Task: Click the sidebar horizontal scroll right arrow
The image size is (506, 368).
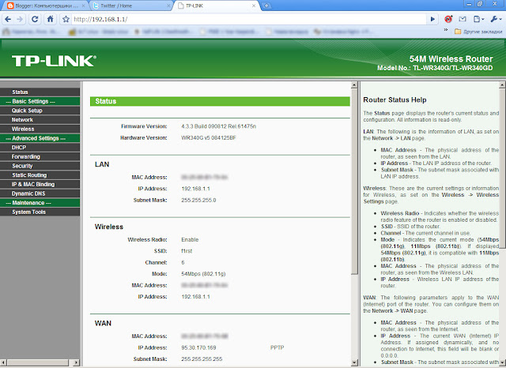Action: pyautogui.click(x=76, y=362)
